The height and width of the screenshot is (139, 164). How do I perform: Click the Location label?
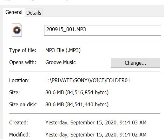tap(19, 80)
